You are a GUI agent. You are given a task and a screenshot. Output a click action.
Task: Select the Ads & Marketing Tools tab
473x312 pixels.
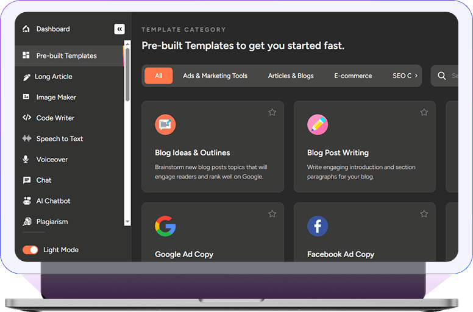point(215,76)
